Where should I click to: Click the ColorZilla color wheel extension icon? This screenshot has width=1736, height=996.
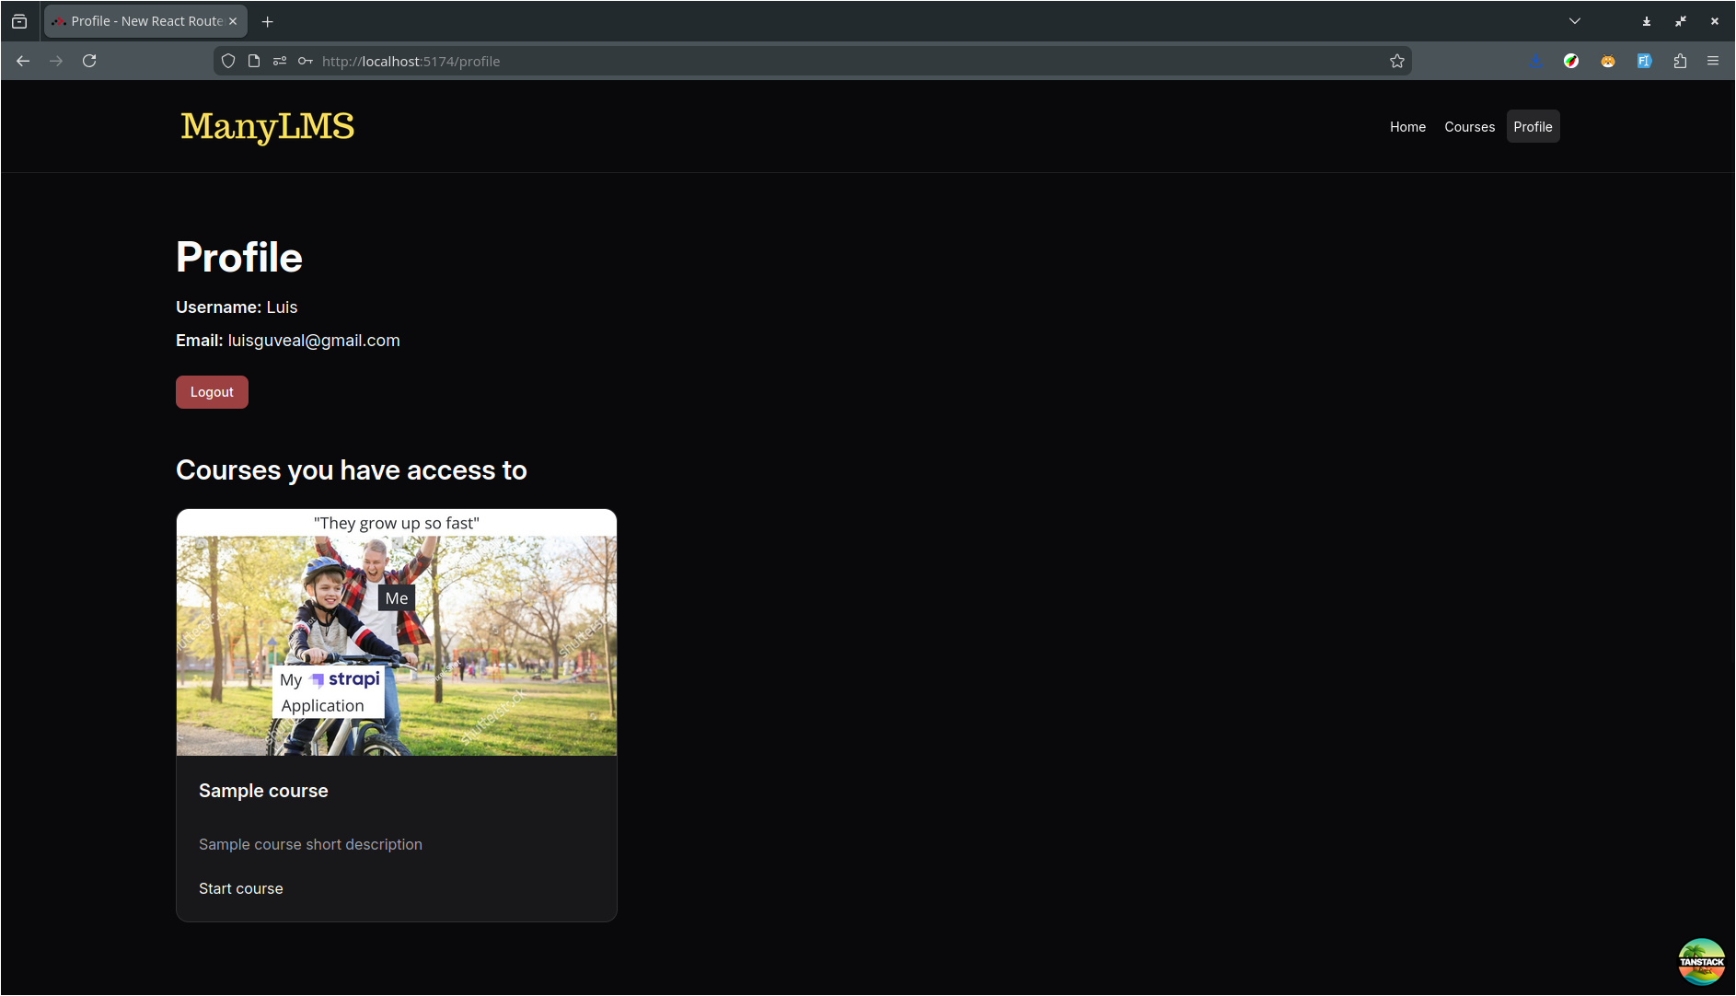(x=1571, y=61)
